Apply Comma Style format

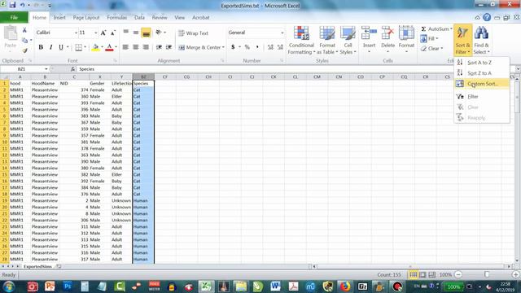coord(257,47)
